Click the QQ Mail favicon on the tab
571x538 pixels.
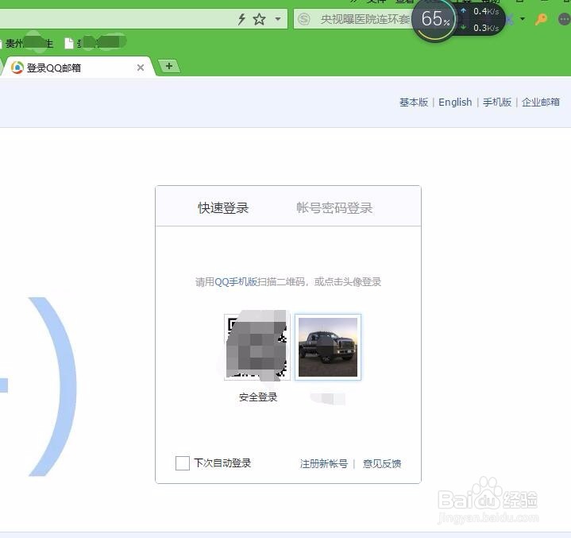pos(17,68)
